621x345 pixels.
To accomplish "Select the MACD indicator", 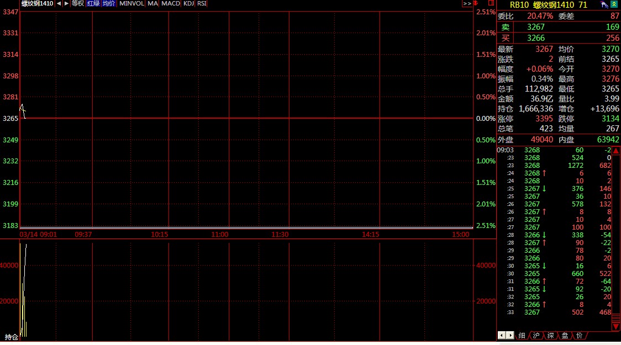I will pos(171,3).
